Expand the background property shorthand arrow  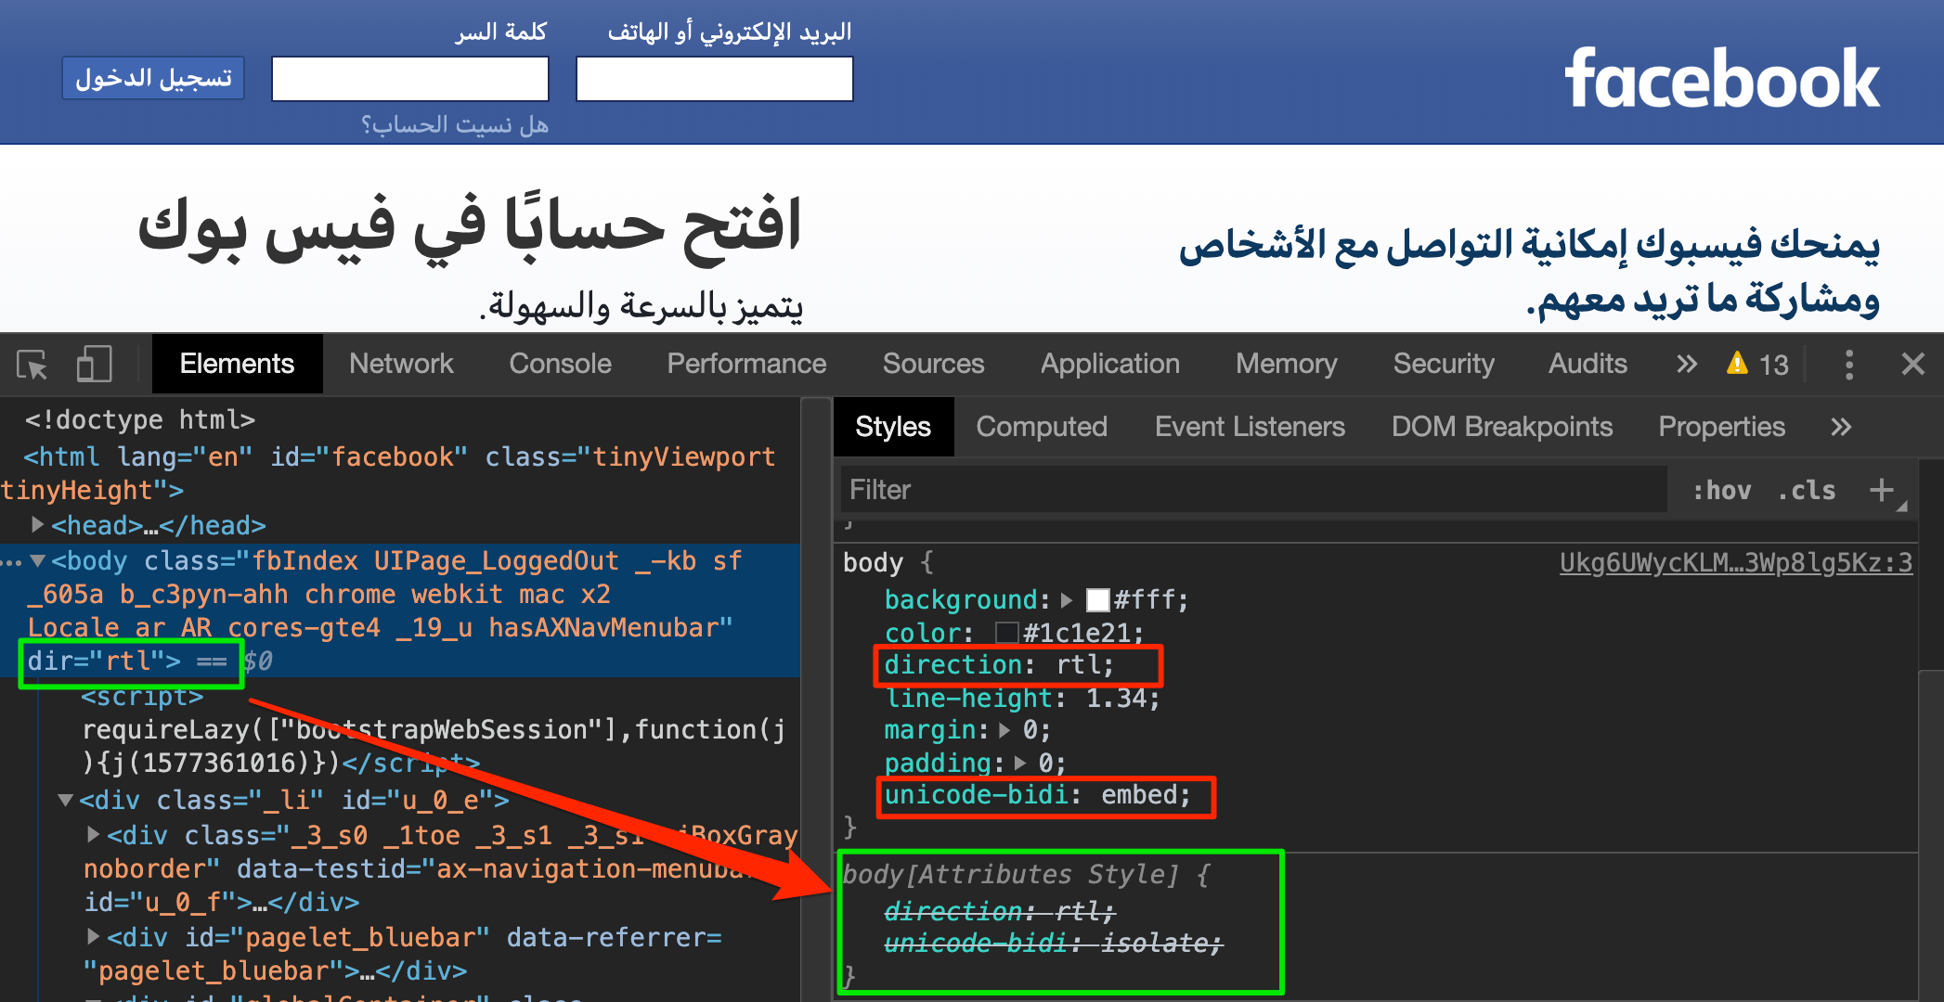1067,600
